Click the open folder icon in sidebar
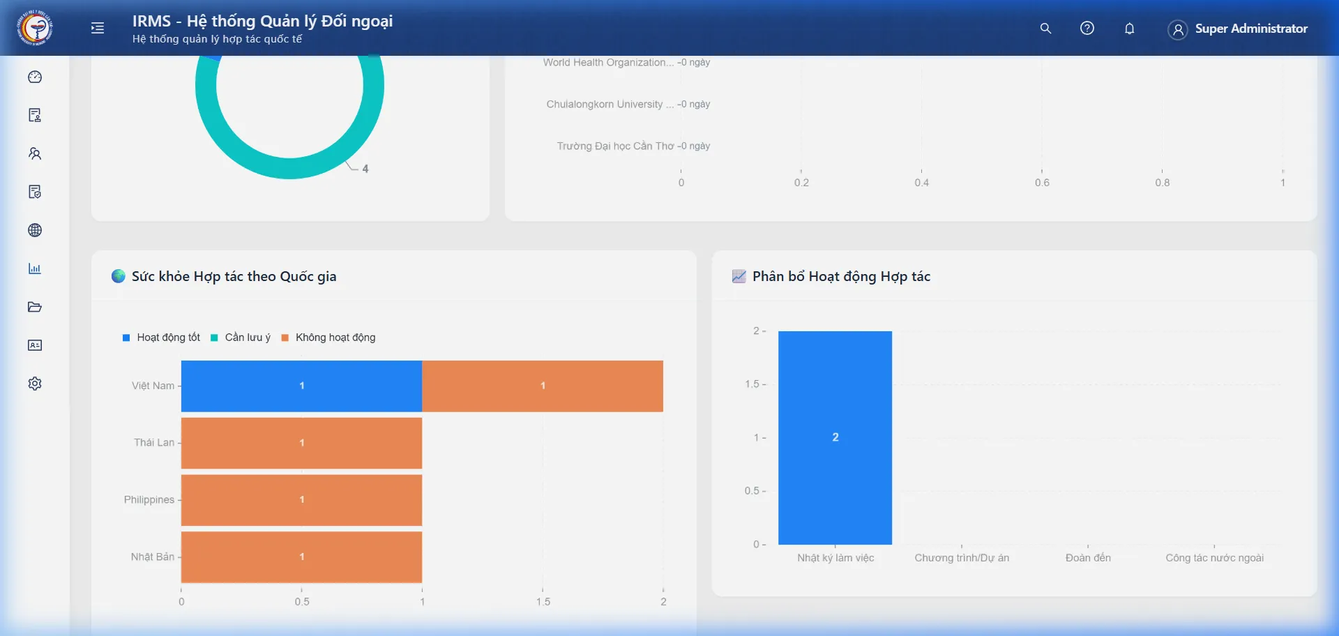Viewport: 1339px width, 636px height. click(35, 308)
